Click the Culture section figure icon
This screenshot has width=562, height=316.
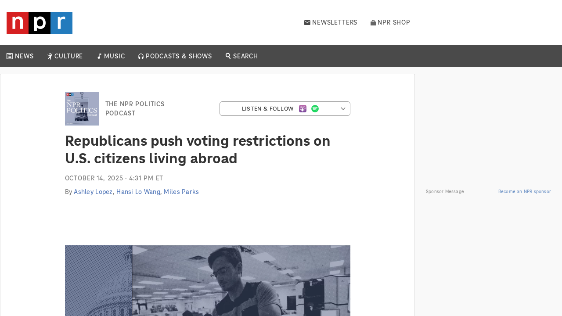50,56
